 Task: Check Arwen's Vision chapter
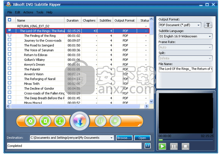pos(9,73)
